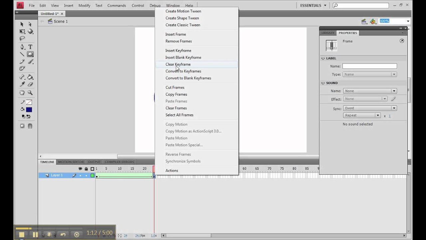Screen dimensions: 426x240
Task: Select the Brush tool
Action: pos(30,62)
